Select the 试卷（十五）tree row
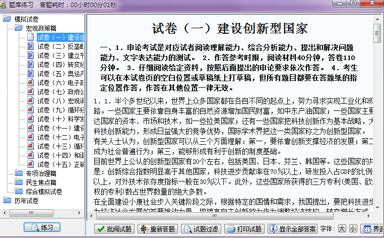The height and width of the screenshot is (238, 384). tap(60, 164)
